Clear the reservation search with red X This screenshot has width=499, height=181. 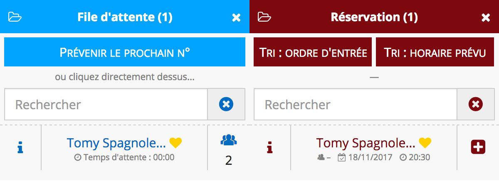point(476,104)
